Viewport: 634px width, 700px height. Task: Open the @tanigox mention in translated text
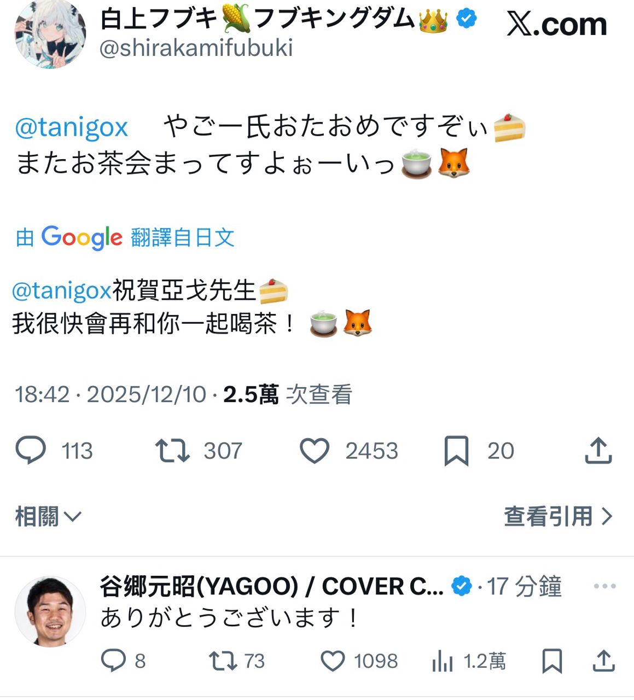62,290
